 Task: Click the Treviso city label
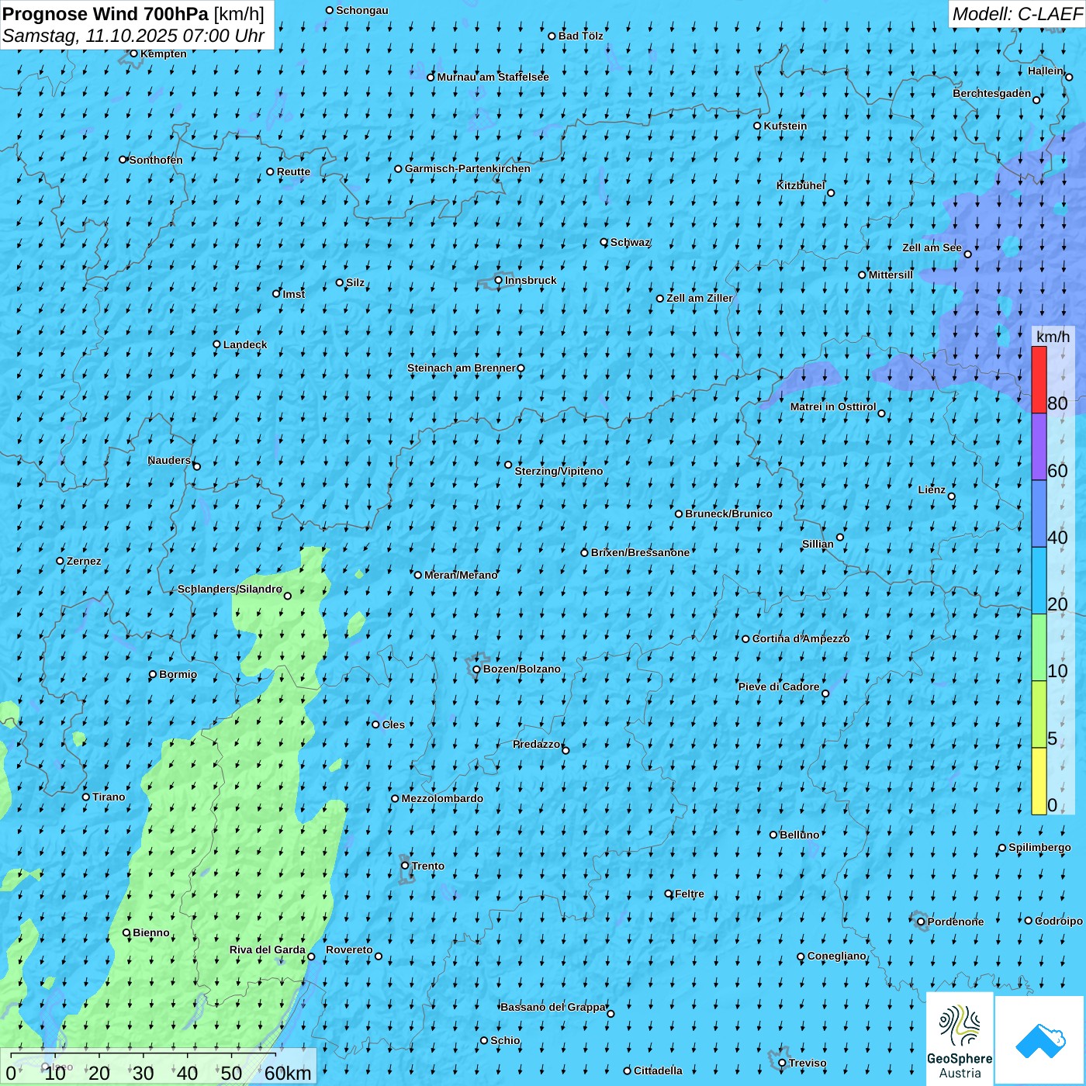[x=808, y=1063]
